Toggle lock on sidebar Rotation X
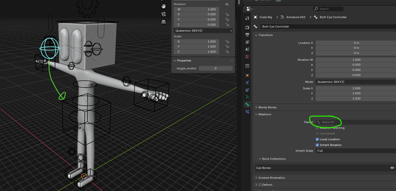Screen dimensions: 396x191 click(227, 14)
